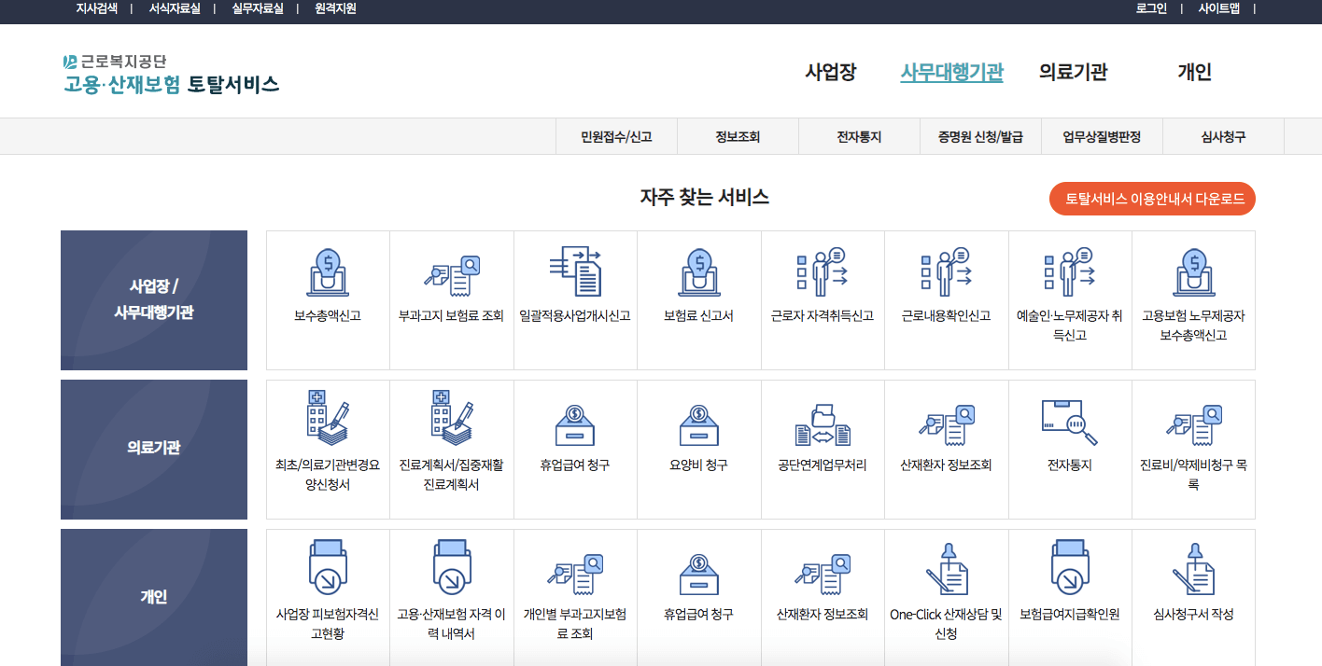1322x666 pixels.
Task: Open the 증명원 신청/발급 submenu
Action: 980,136
